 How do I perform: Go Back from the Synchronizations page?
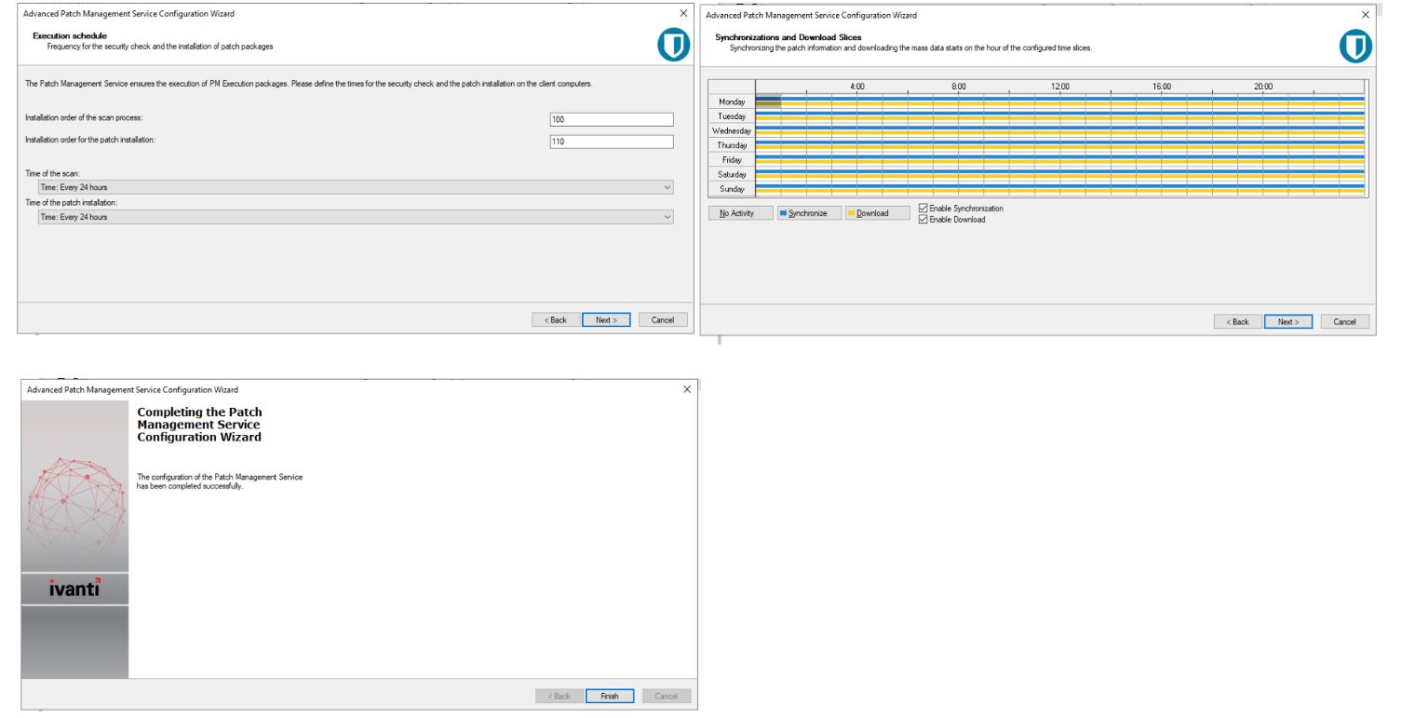(x=1237, y=320)
